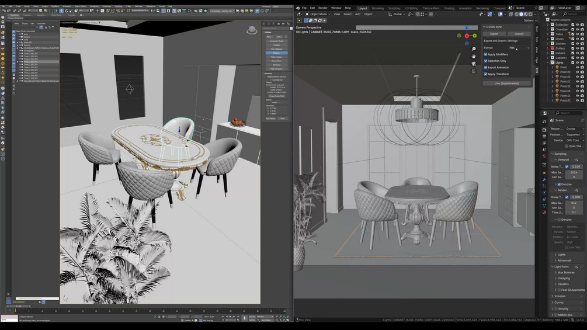587x330 pixels.
Task: Click the viewport zoom magnifier icon in Blender
Action: [474, 49]
